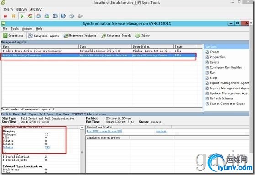Screen dimensions: 255x175
Task: Click the floppy disk connect toolbar icon
Action: point(64,16)
